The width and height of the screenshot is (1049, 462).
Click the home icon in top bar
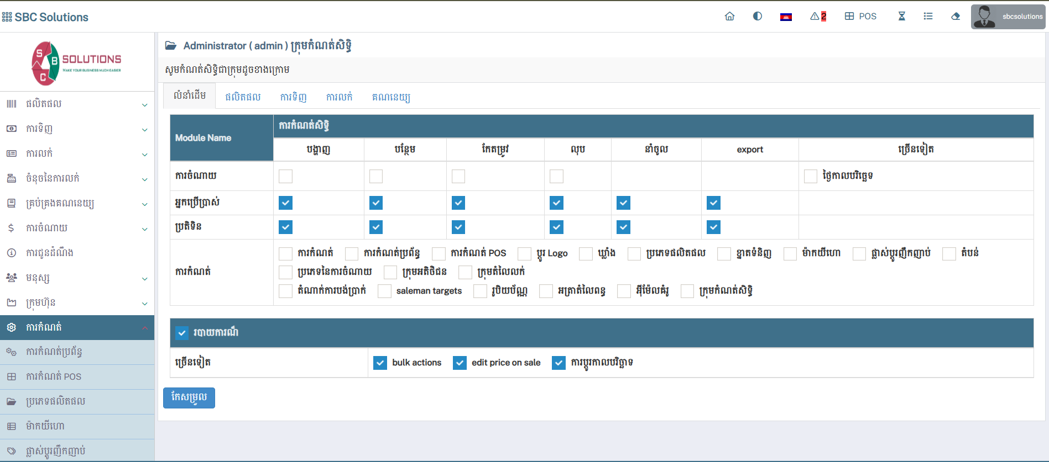pos(729,17)
